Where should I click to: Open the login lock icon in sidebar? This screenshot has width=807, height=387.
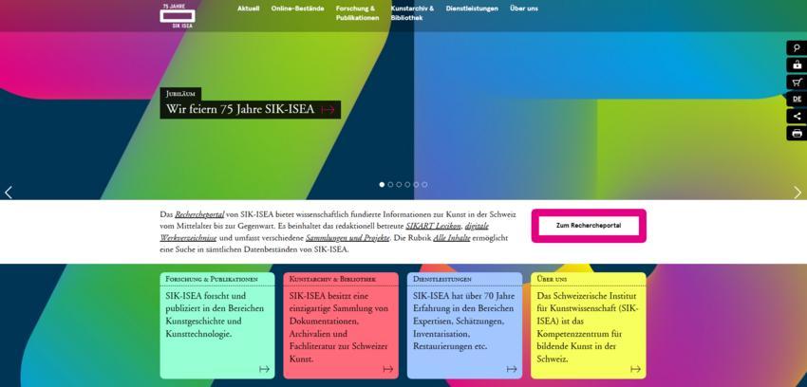pyautogui.click(x=797, y=65)
